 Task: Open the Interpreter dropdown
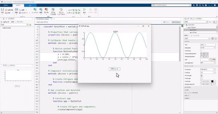pos(208,48)
